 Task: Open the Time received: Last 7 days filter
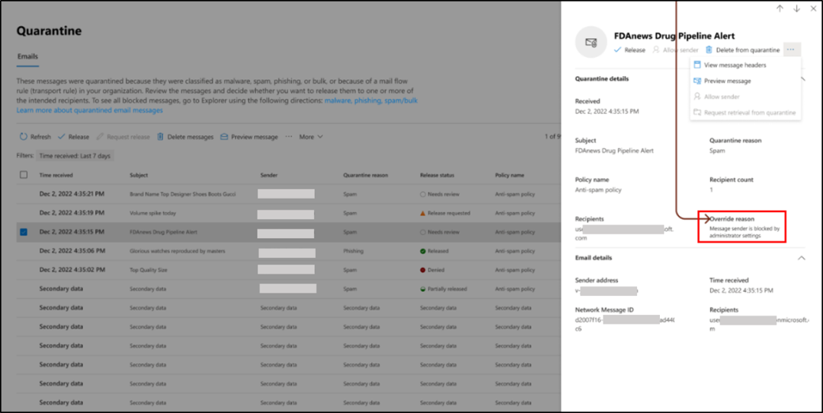(x=75, y=156)
